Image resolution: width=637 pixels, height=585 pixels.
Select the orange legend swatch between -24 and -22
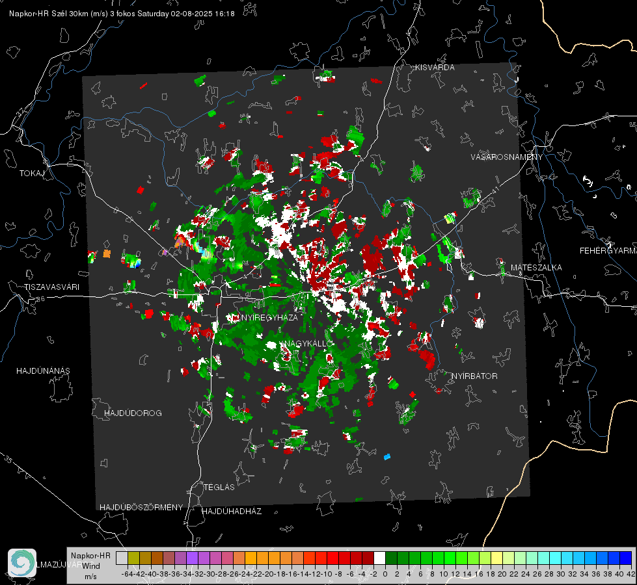(251, 558)
